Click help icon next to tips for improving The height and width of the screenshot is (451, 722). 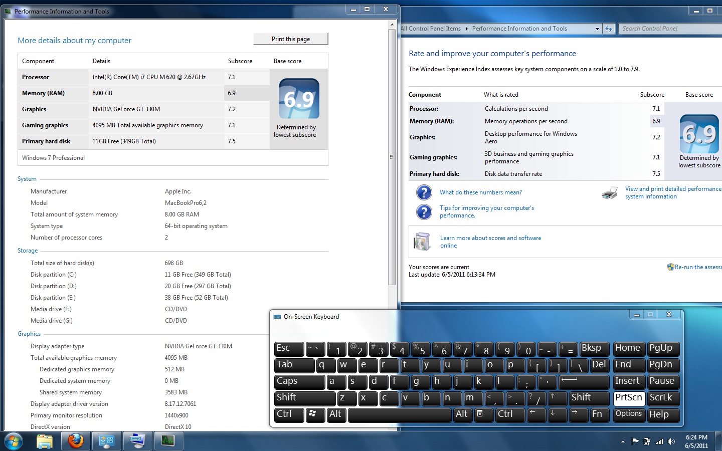[424, 211]
